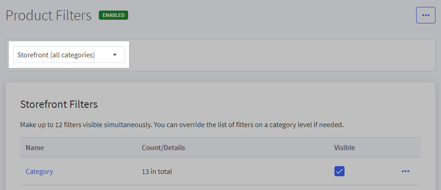
Task: Click the Storefront Filters section heading
Action: [x=59, y=104]
